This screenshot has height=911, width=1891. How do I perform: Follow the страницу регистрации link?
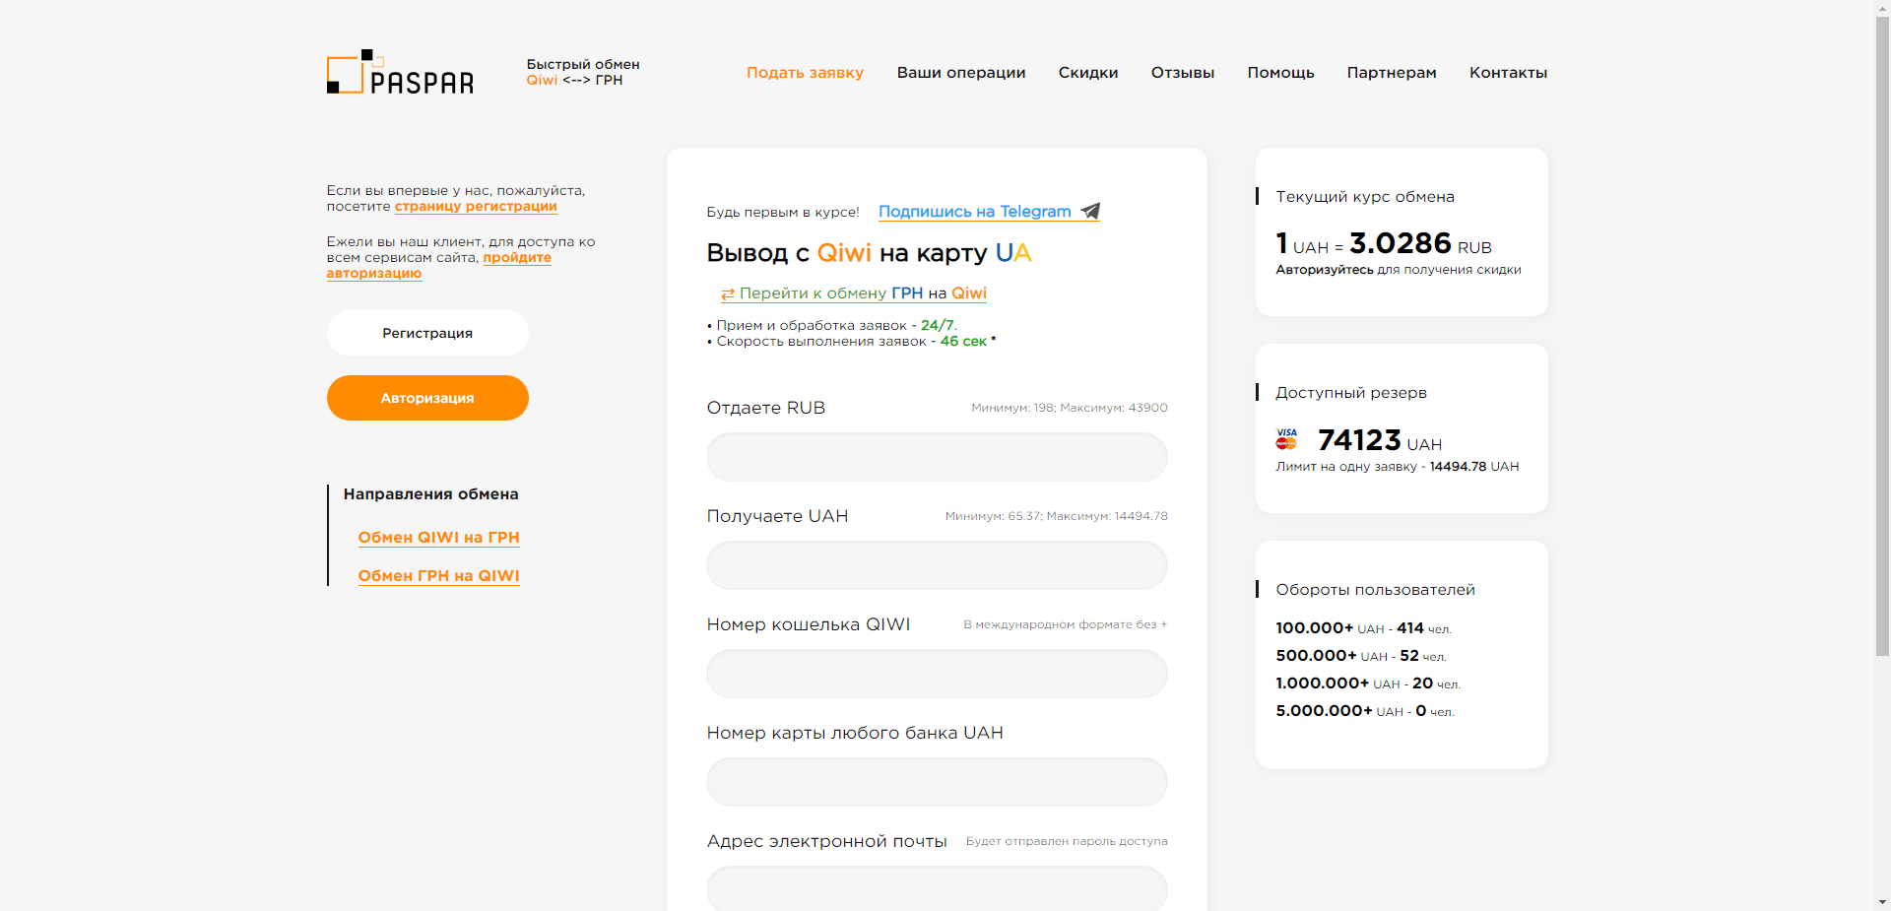click(476, 207)
